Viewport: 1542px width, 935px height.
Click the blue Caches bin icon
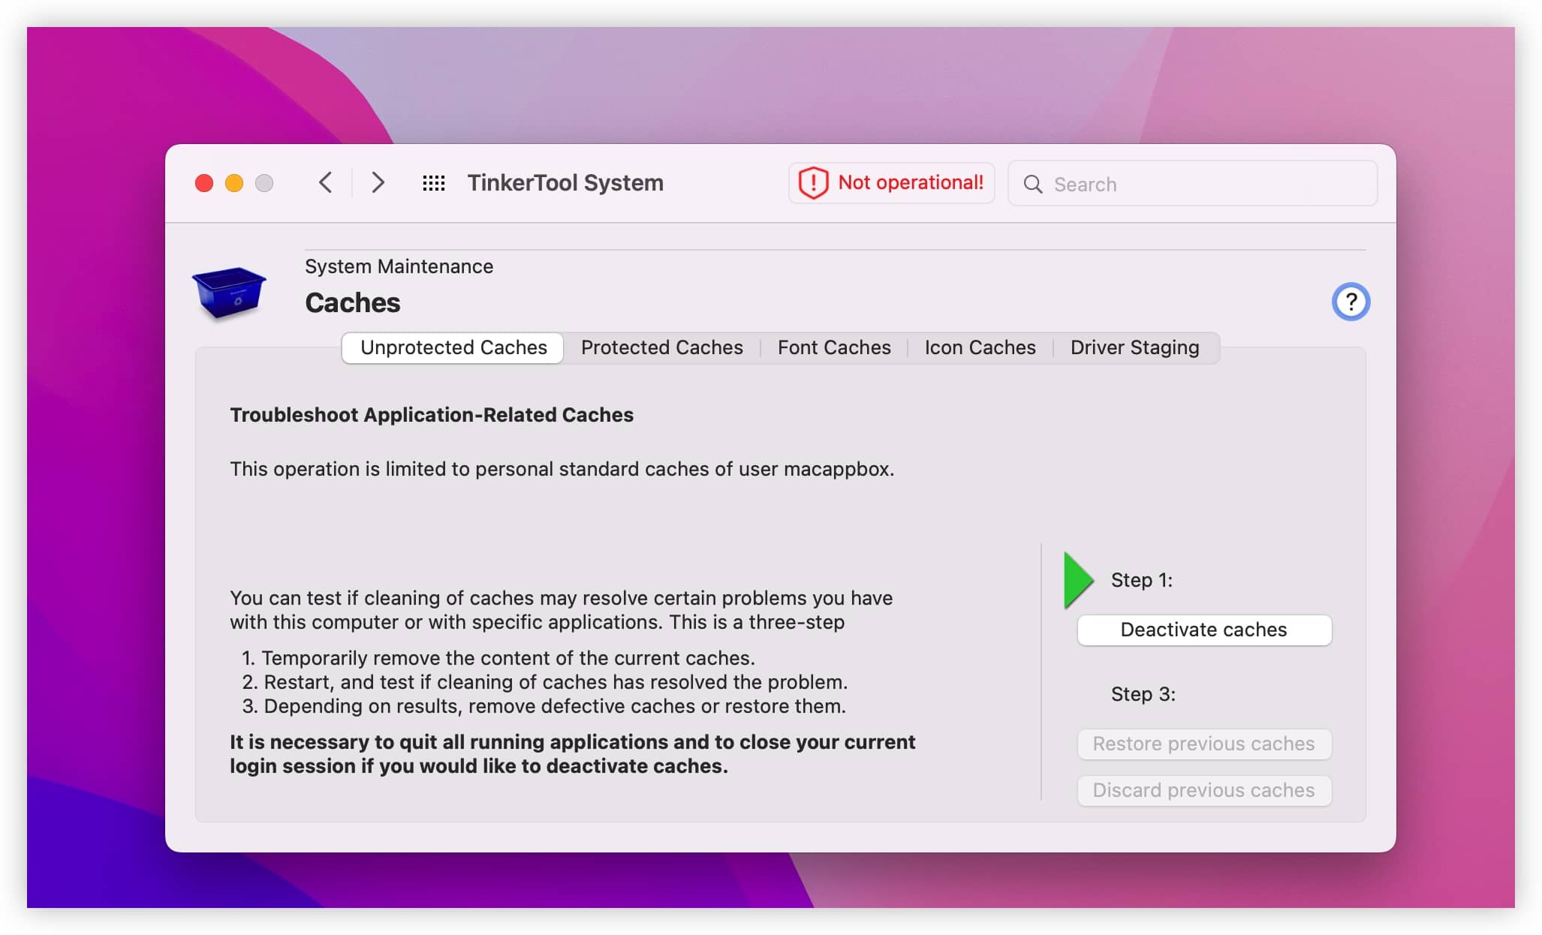229,293
